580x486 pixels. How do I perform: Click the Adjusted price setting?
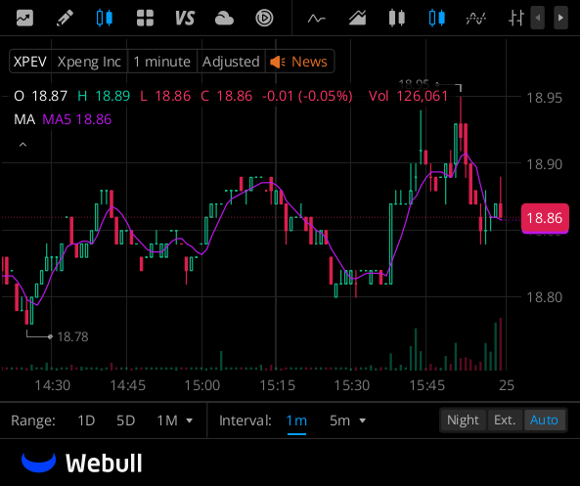pos(231,62)
